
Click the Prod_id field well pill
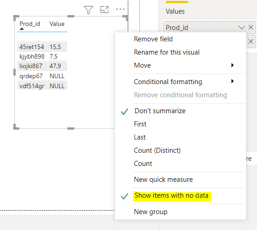[x=209, y=27]
